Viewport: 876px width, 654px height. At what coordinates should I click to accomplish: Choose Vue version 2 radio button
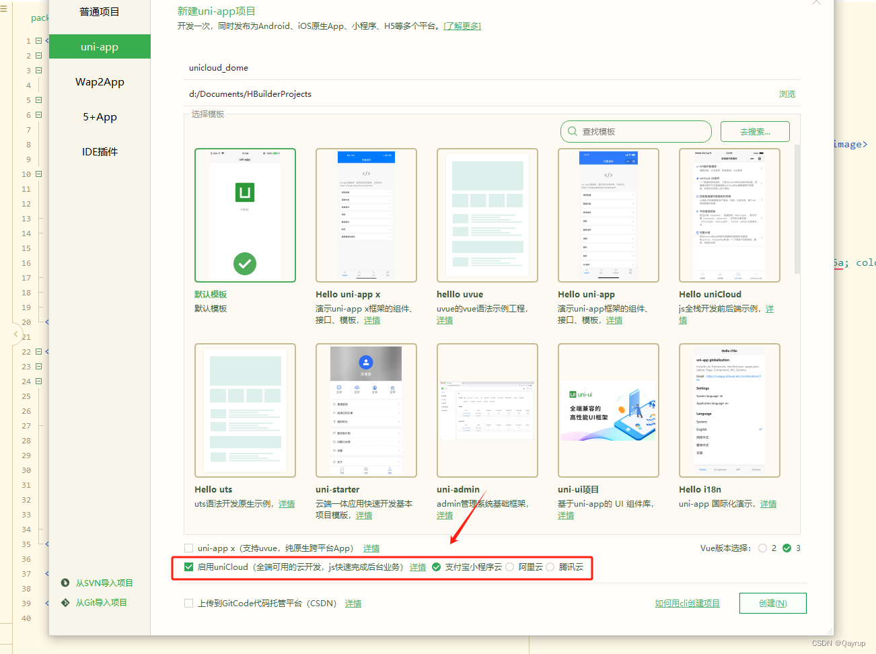click(762, 548)
